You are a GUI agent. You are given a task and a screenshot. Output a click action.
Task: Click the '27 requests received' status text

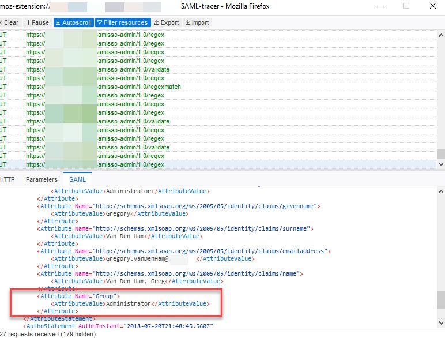48,334
